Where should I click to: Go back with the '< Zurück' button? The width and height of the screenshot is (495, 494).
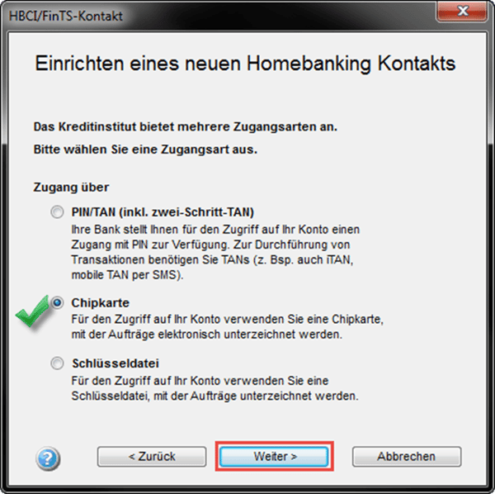click(152, 457)
